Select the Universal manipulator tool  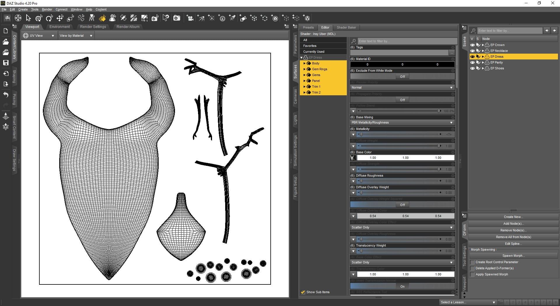click(39, 18)
